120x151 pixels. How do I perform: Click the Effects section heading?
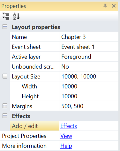click(21, 116)
